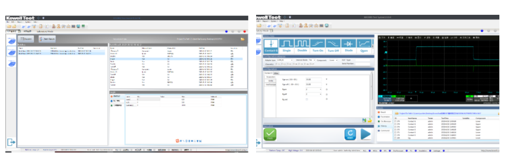
Task: Toggle the Rg ext checkbox
Action: pos(307,99)
